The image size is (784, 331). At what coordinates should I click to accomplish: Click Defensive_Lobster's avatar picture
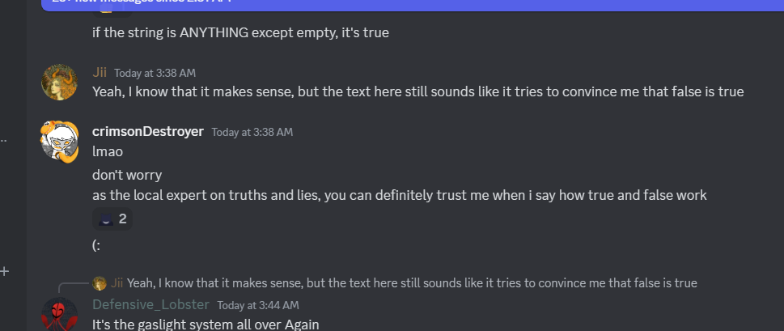click(x=59, y=314)
